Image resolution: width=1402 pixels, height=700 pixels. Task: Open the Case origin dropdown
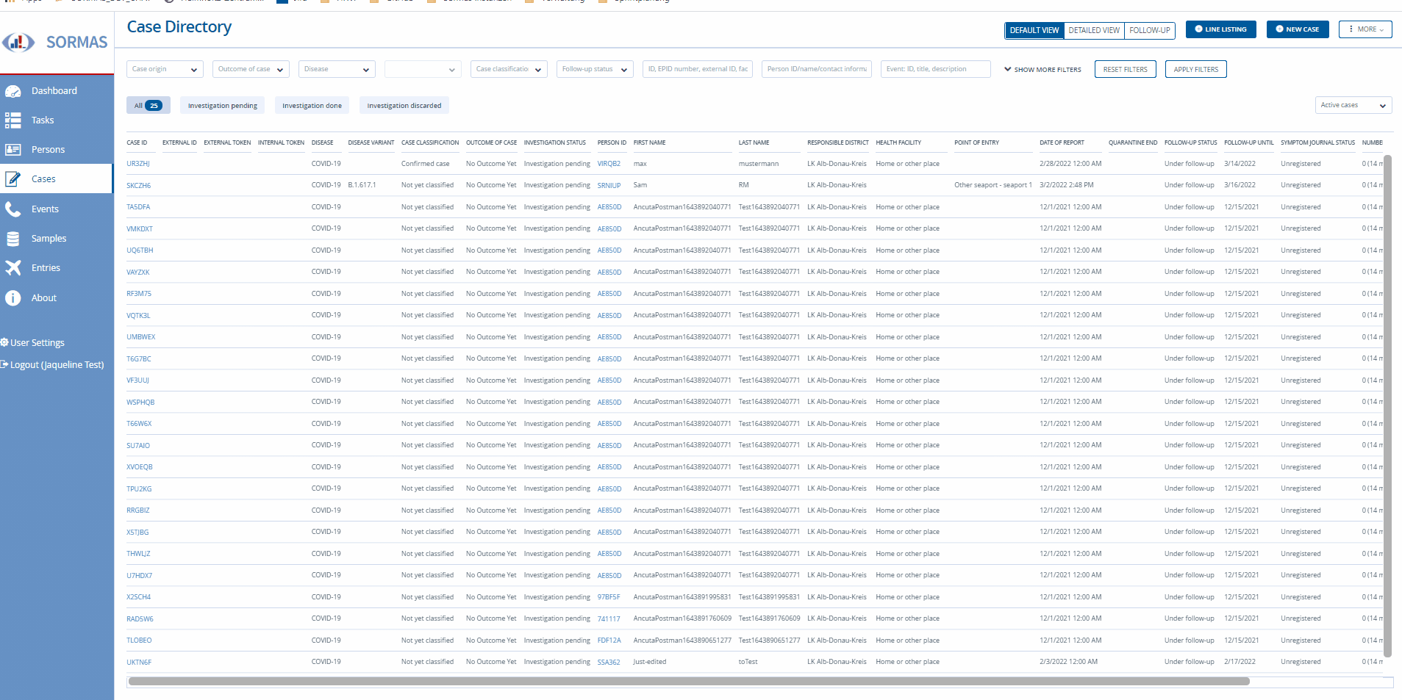[165, 69]
